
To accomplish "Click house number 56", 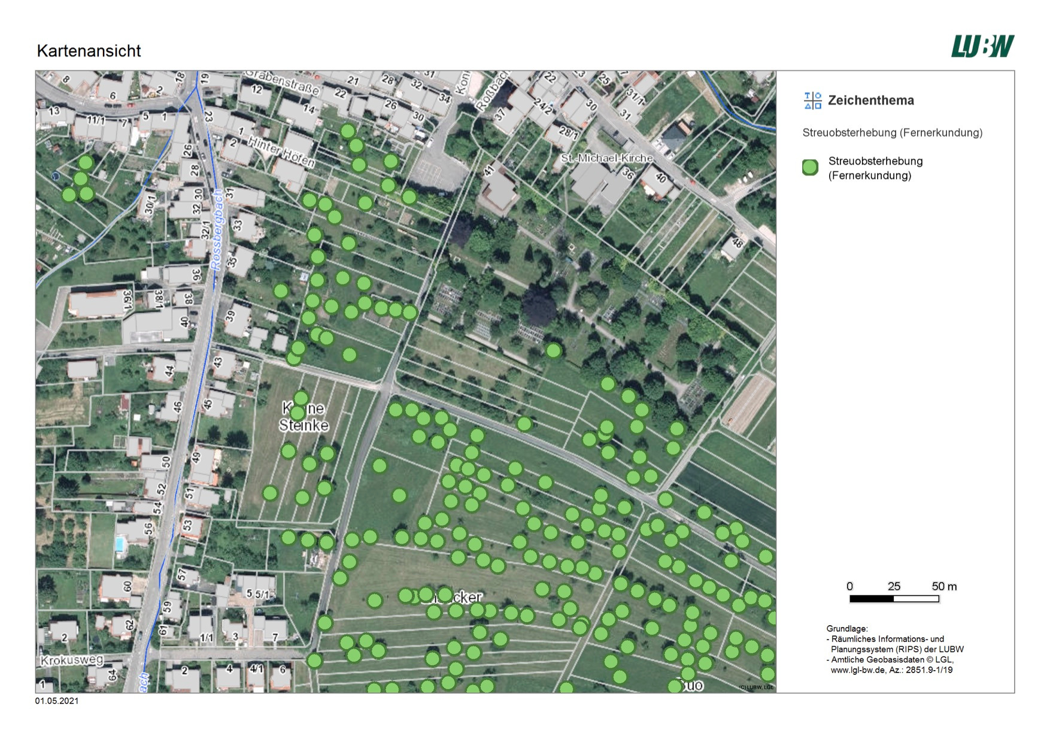I will [148, 528].
